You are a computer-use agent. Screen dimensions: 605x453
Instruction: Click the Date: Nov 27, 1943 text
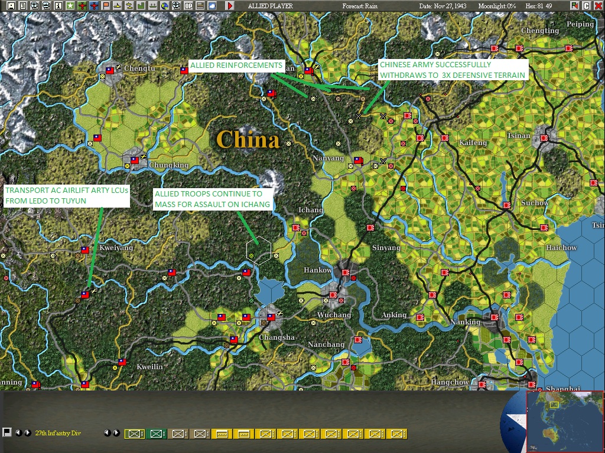pos(443,6)
